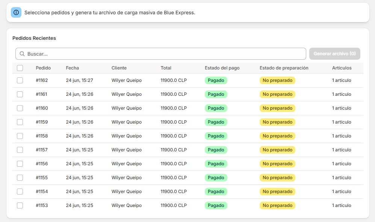Click No preparado badge for order #1161

(277, 94)
